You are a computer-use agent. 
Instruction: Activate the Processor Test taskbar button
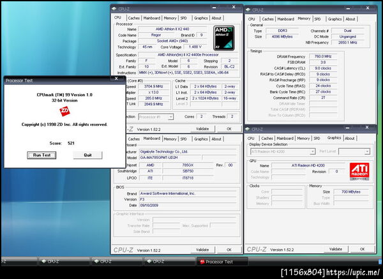222,262
